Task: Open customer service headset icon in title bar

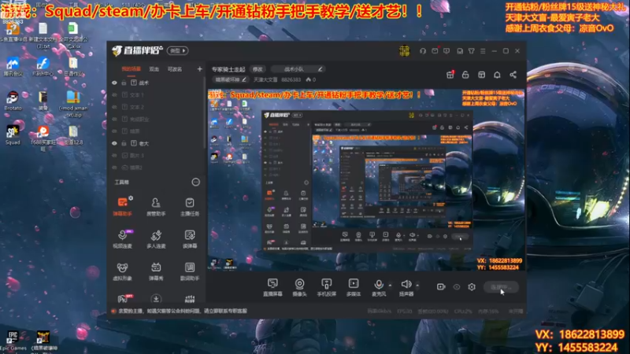Action: tap(423, 51)
